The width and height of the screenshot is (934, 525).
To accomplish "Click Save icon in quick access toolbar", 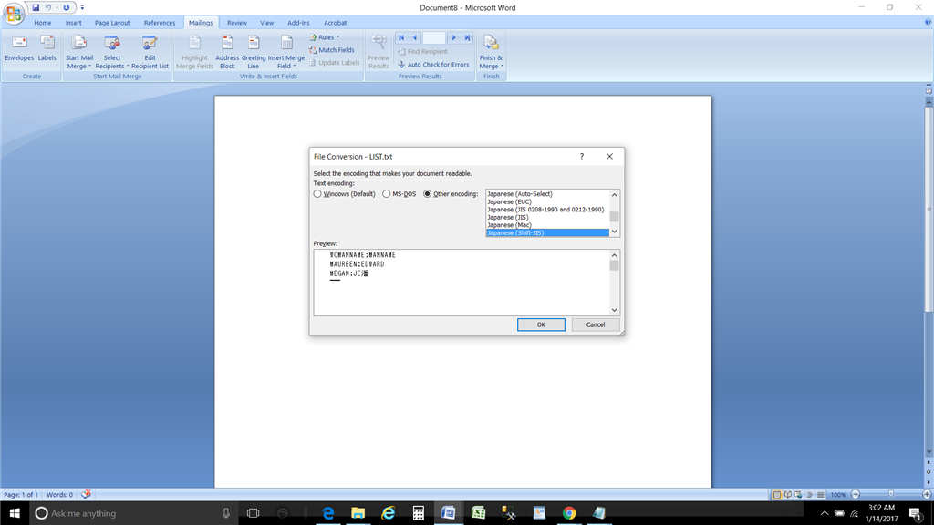I will coord(36,7).
